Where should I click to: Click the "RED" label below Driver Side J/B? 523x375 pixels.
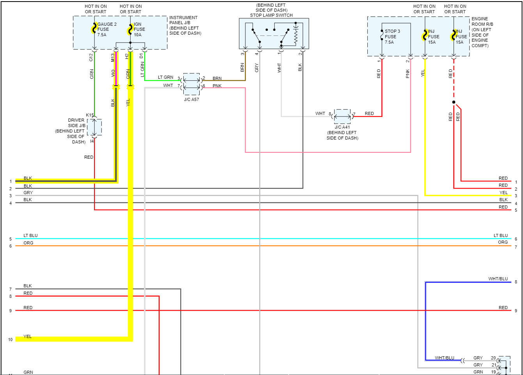pos(89,157)
